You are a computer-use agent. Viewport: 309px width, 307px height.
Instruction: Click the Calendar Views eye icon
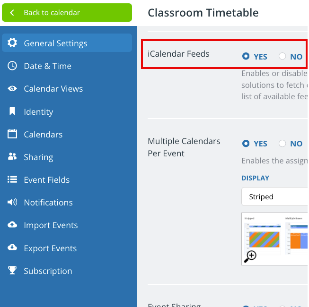pos(12,88)
